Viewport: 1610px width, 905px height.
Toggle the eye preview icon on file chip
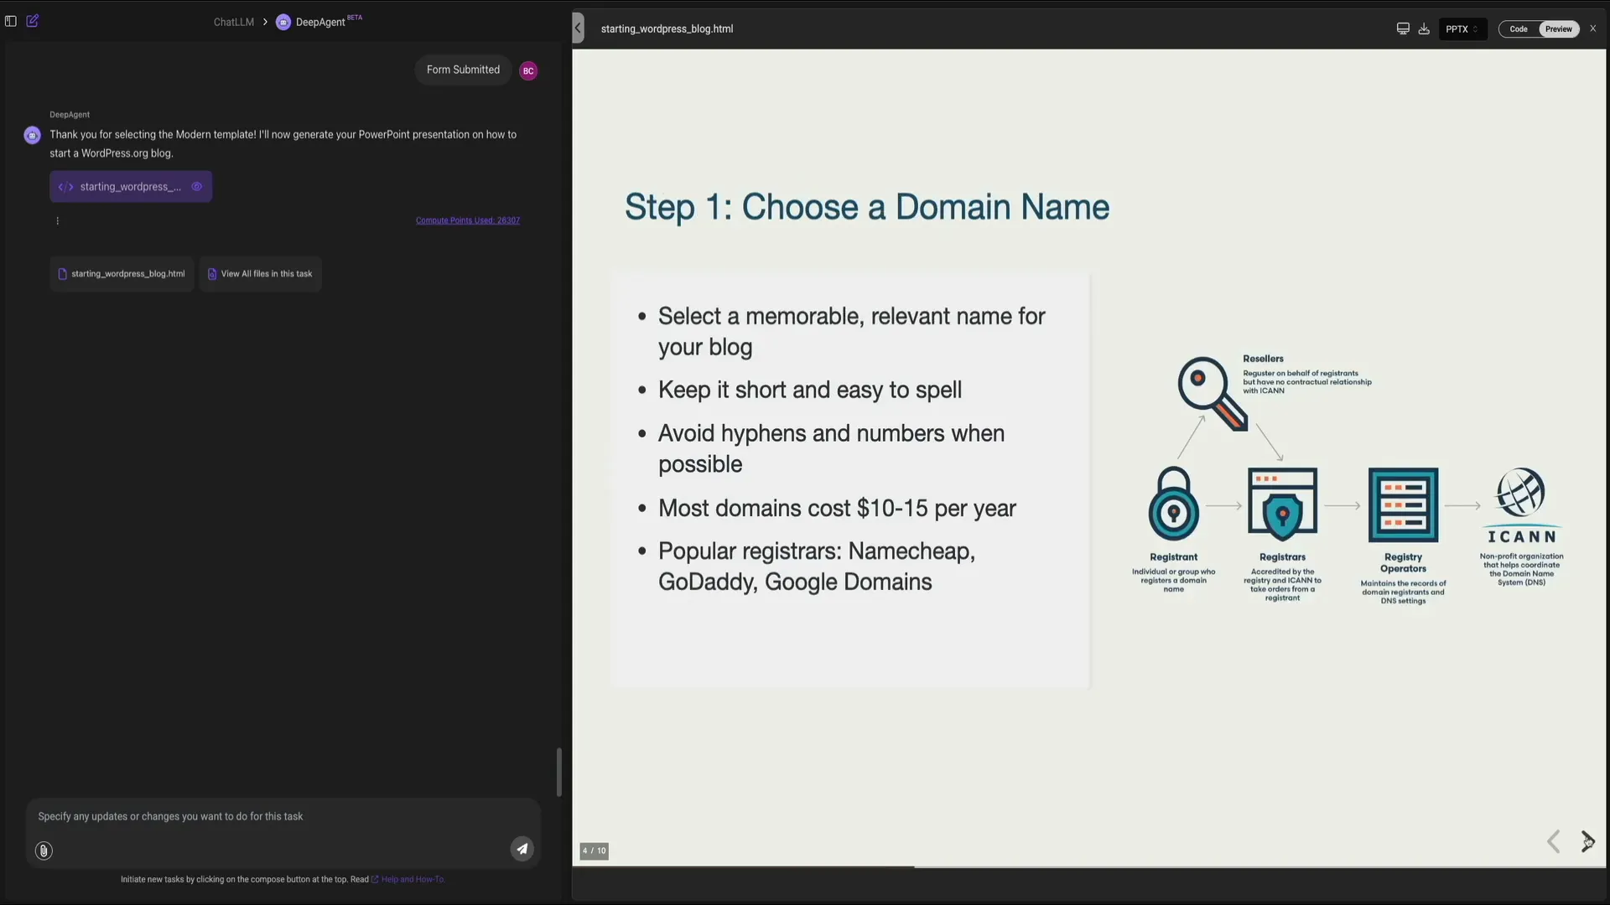197,187
